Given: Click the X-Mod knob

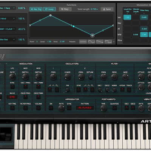Looking at the screenshot, I should [x=68, y=77].
